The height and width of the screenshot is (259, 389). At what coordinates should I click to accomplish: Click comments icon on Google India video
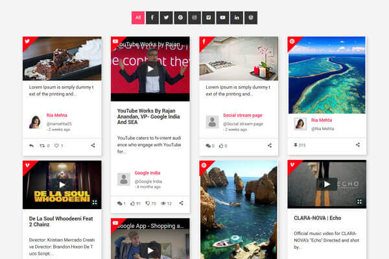119,203
